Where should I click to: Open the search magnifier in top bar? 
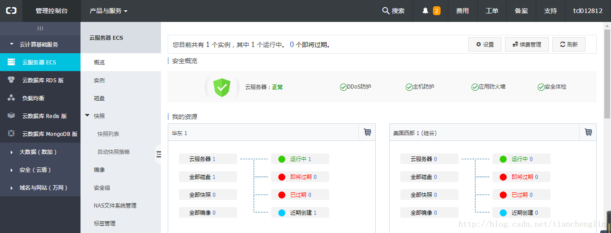(x=386, y=11)
